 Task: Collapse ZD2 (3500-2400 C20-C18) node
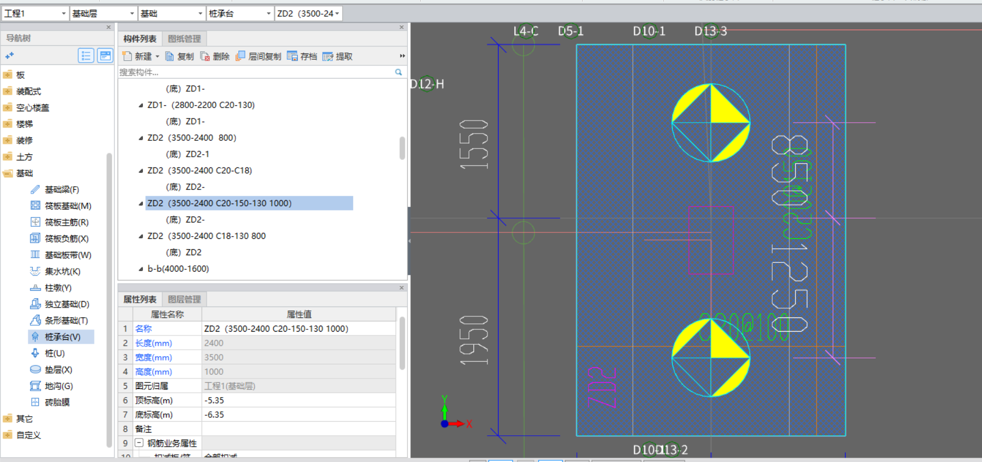141,171
